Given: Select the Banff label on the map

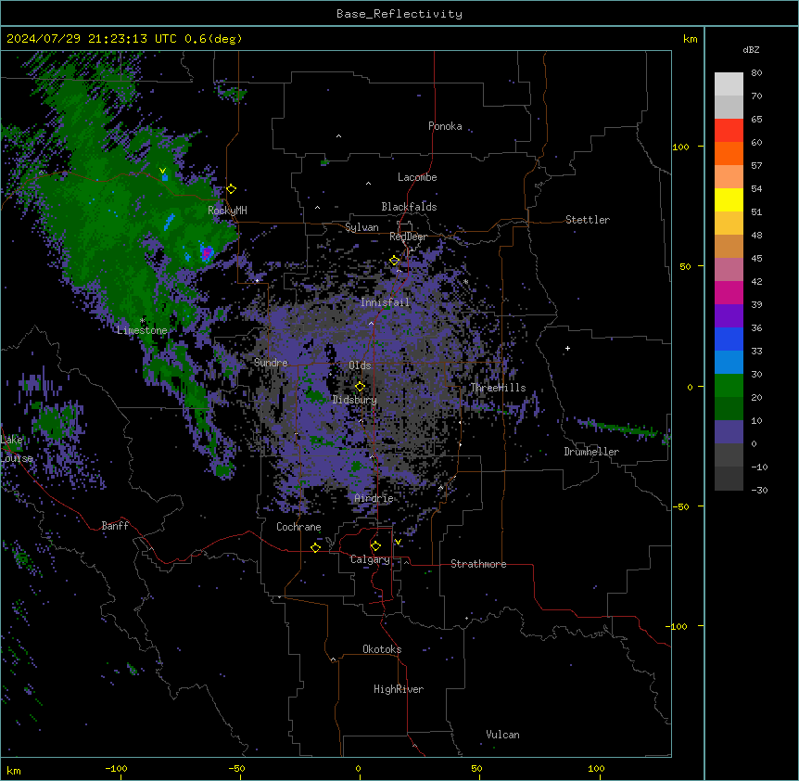Looking at the screenshot, I should pyautogui.click(x=115, y=526).
